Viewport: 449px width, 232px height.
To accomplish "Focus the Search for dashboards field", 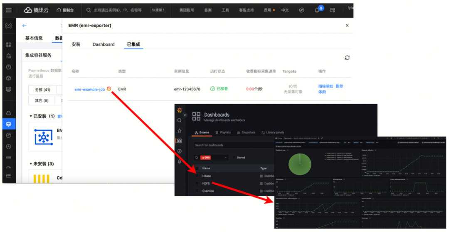I will click(x=234, y=145).
